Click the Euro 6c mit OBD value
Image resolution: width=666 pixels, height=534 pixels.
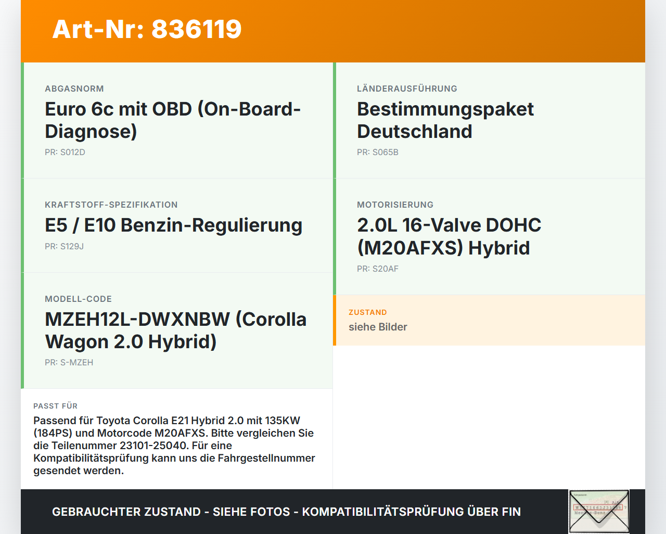[173, 120]
